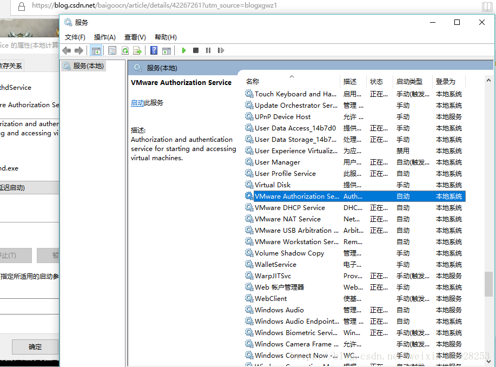Click the lock icon in browser address bar
The width and height of the screenshot is (496, 367).
[22, 6]
